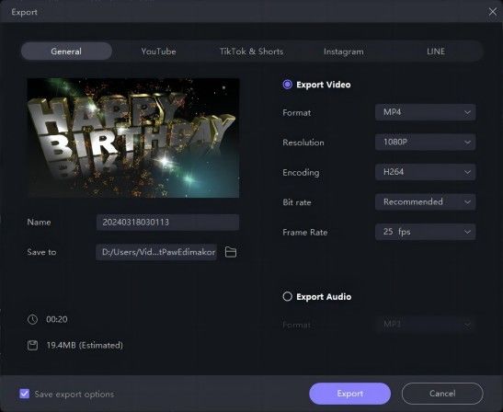Click the Export Audio label

pyautogui.click(x=324, y=297)
